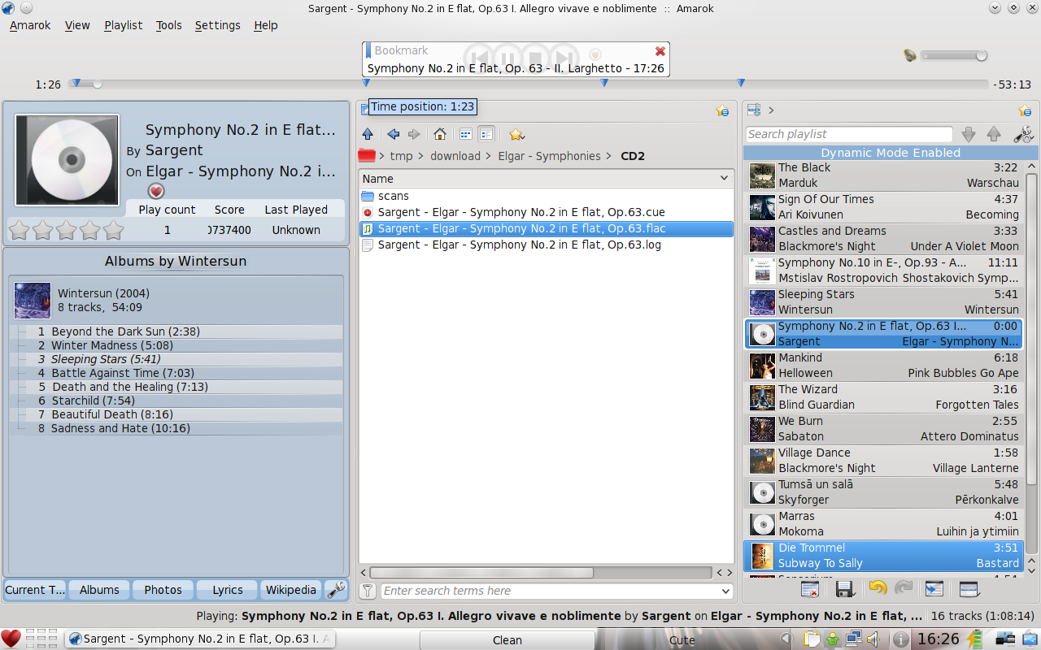Go to the home folder
The width and height of the screenshot is (1041, 650).
point(440,134)
